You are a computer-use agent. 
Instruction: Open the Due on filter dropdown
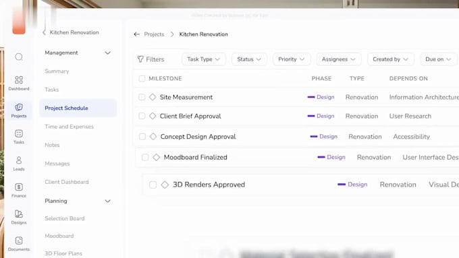[438, 59]
